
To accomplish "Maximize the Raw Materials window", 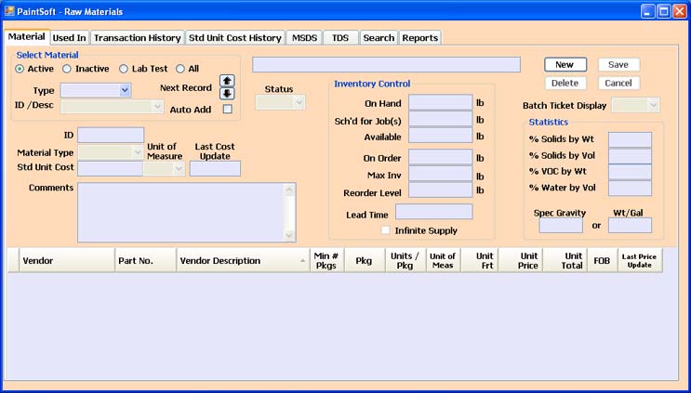I will click(x=664, y=11).
